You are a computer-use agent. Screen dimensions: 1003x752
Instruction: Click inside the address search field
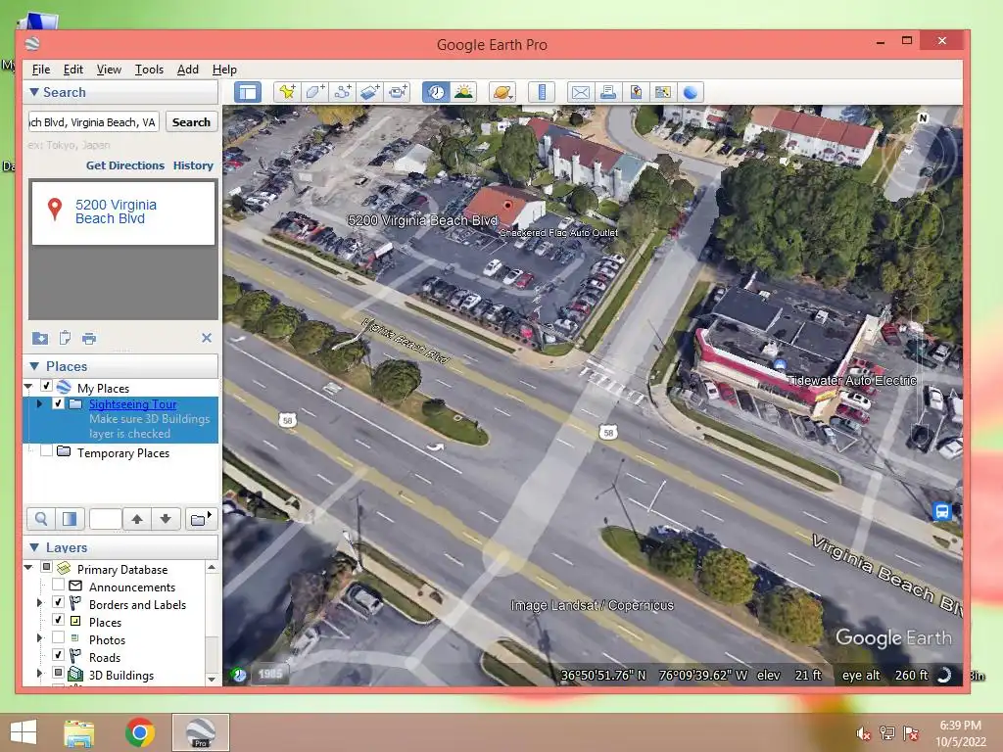(93, 122)
